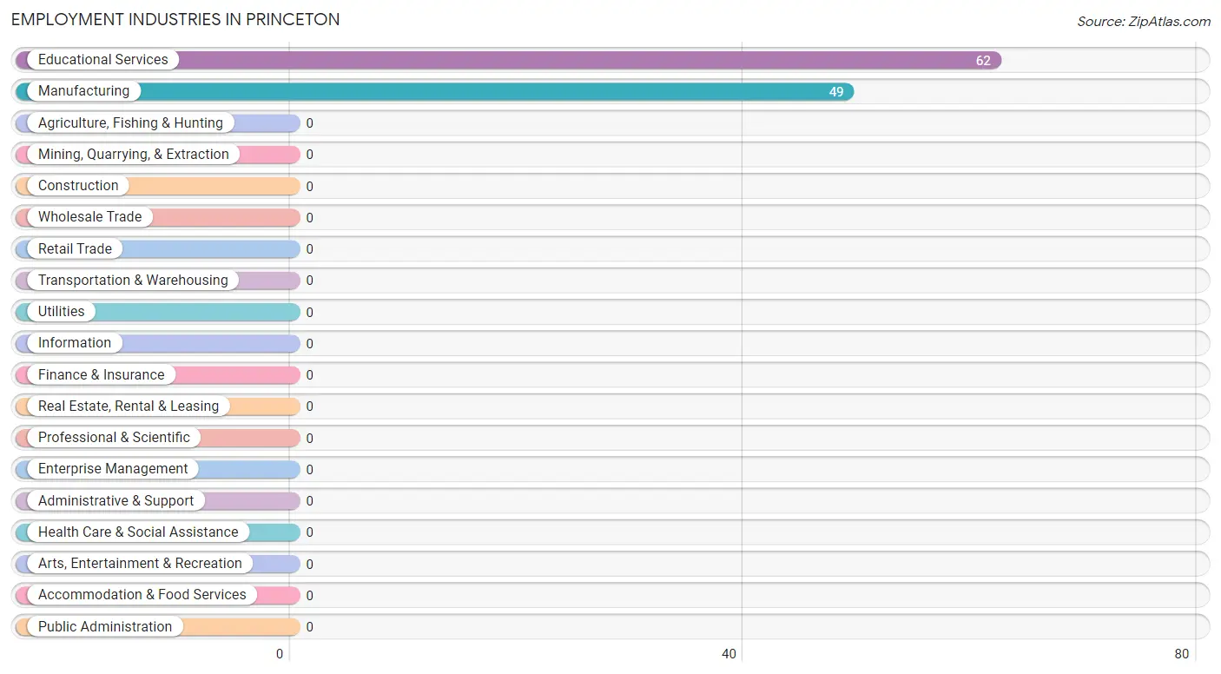
Task: Click the zero value beside Public Administration
Action: (x=309, y=627)
